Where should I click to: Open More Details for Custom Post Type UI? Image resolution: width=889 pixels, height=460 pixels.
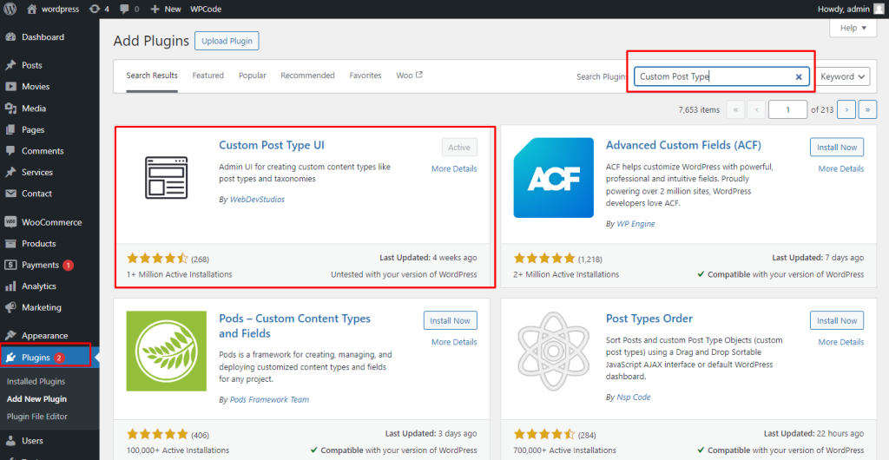click(454, 169)
